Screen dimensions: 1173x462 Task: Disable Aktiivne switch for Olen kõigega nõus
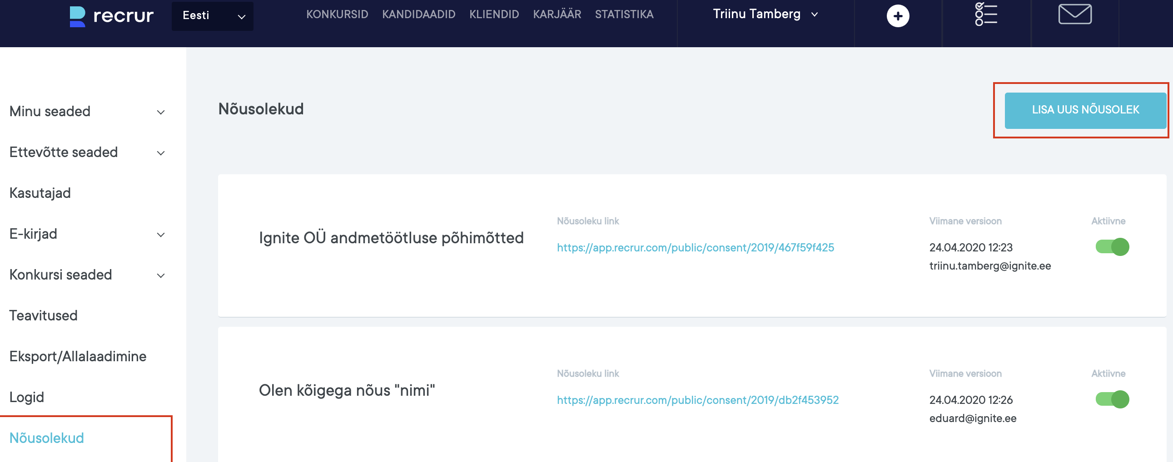(x=1112, y=399)
